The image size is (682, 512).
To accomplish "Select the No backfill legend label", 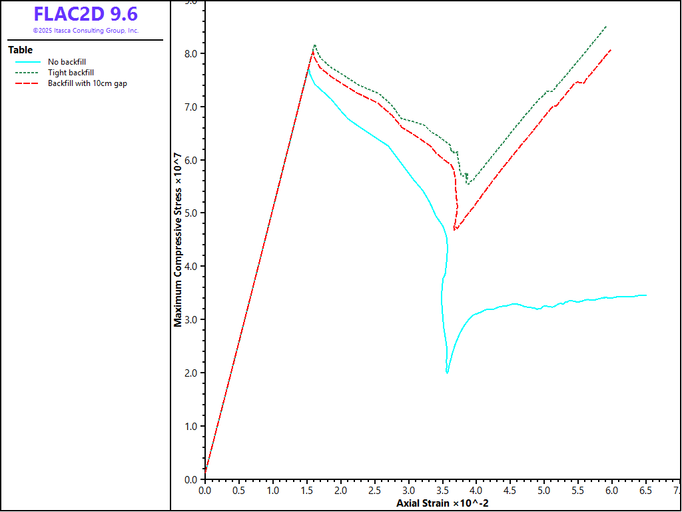I will point(67,62).
